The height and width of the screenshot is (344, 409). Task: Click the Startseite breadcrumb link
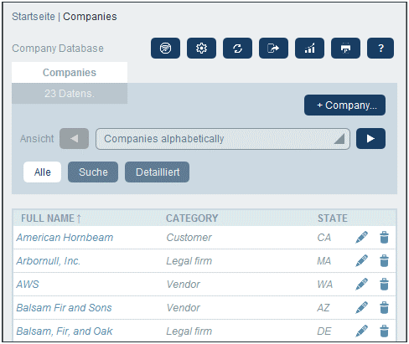(34, 17)
